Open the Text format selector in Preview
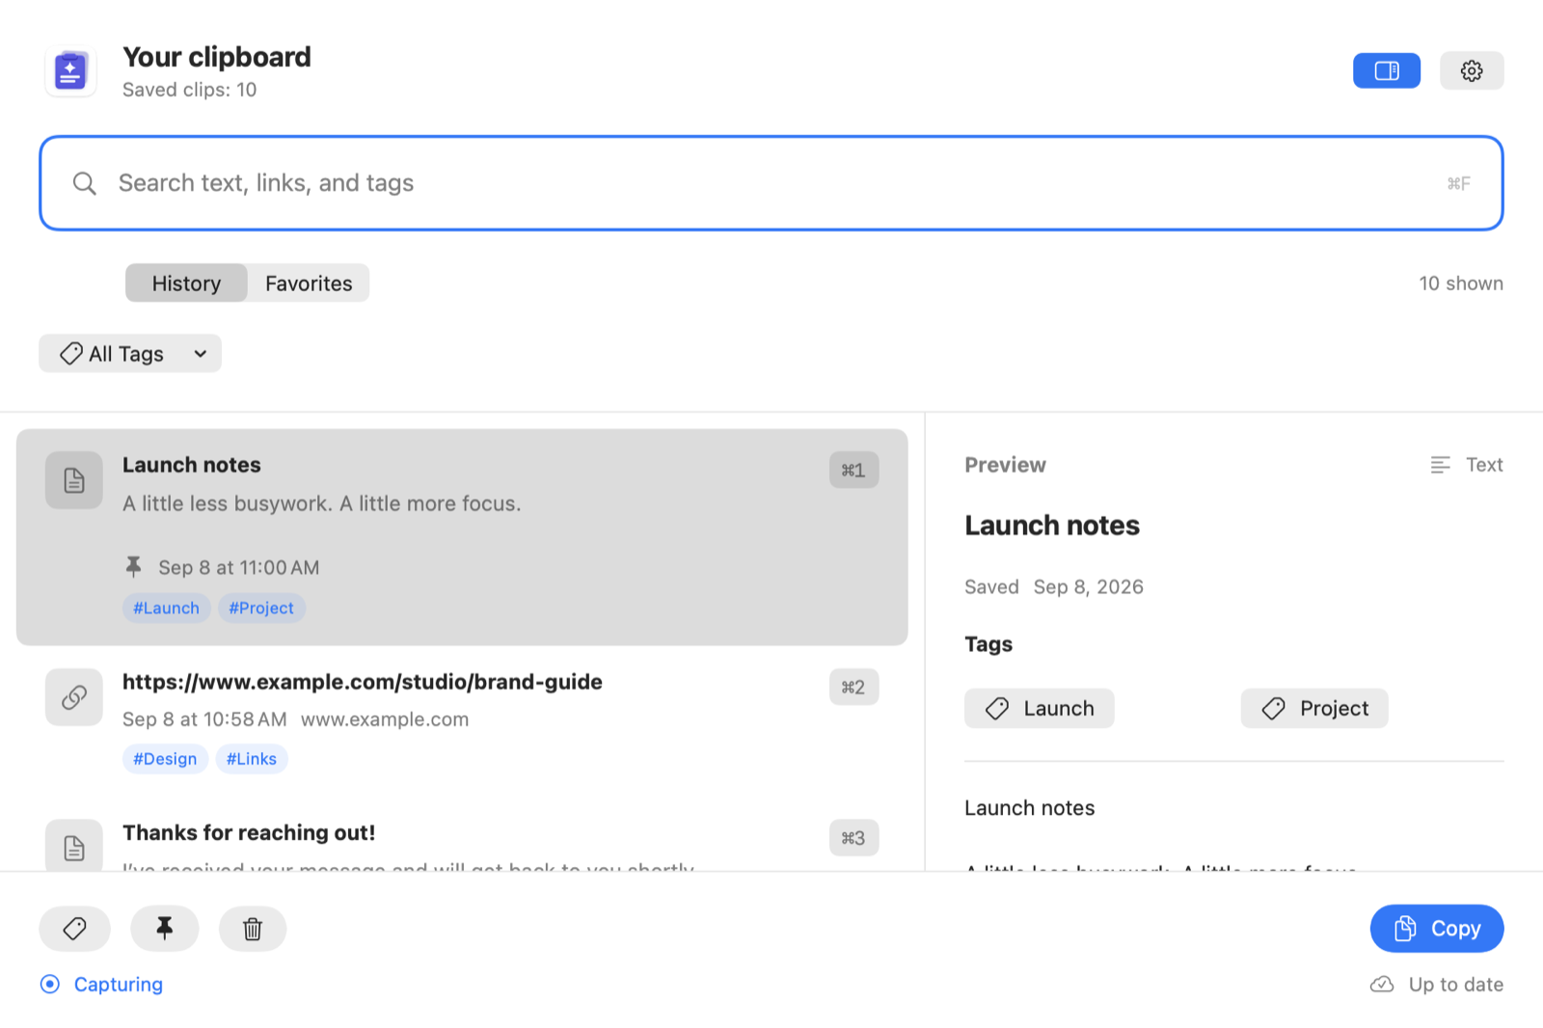Image resolution: width=1543 pixels, height=1028 pixels. click(1467, 465)
